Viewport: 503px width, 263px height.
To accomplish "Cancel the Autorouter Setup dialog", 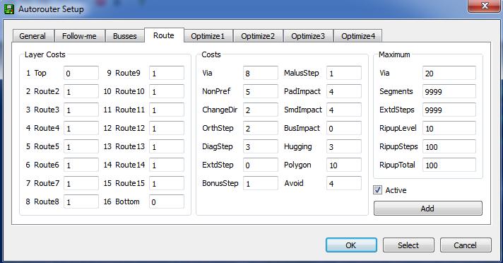I will pos(466,245).
